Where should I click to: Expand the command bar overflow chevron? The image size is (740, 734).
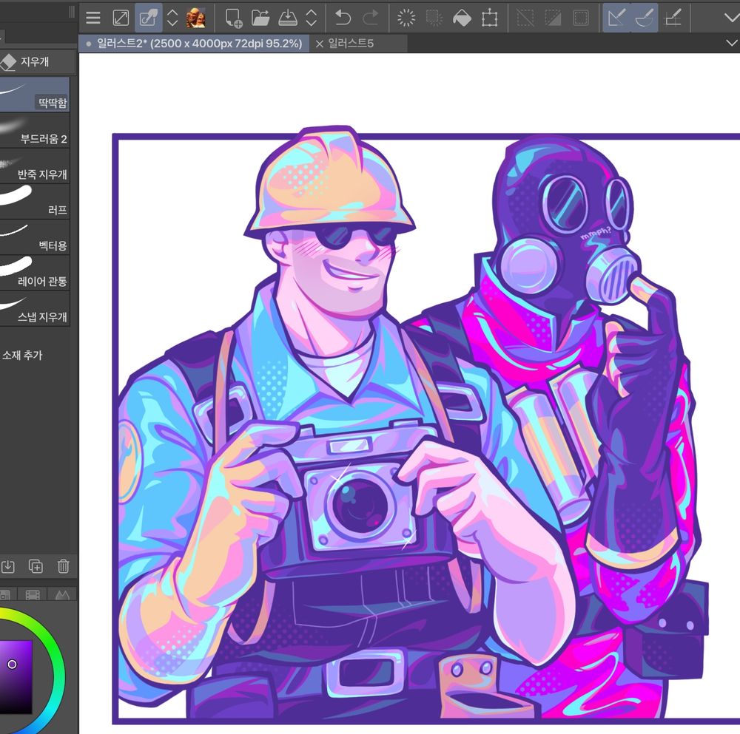[x=732, y=18]
